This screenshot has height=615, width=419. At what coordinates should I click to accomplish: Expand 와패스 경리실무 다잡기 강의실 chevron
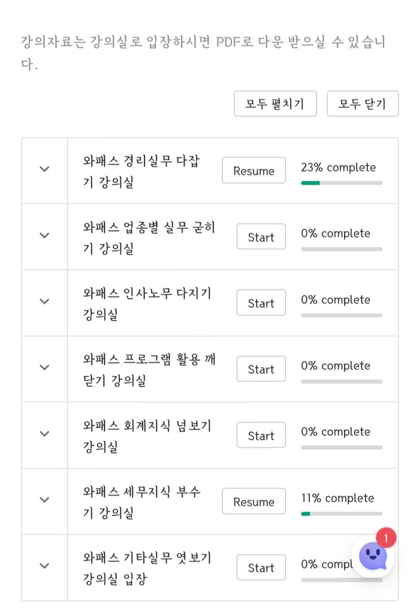45,169
